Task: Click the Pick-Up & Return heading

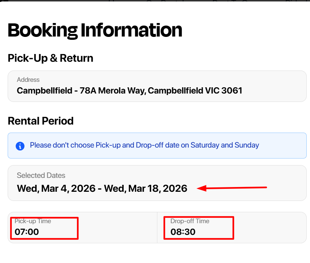Action: click(x=50, y=58)
